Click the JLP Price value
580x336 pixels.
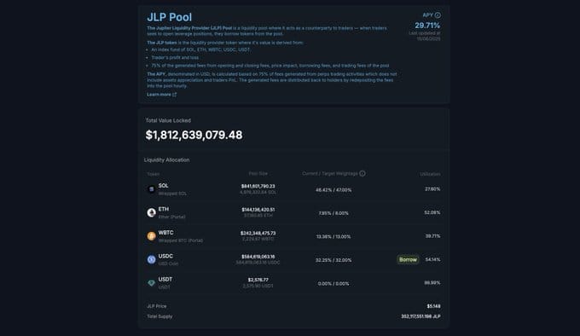(x=433, y=306)
